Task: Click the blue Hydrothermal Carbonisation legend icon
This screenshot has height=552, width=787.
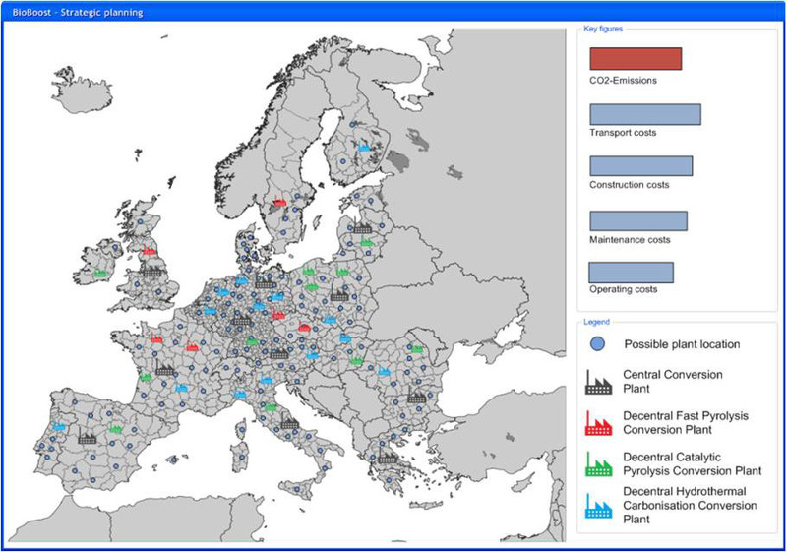Action: tap(598, 506)
